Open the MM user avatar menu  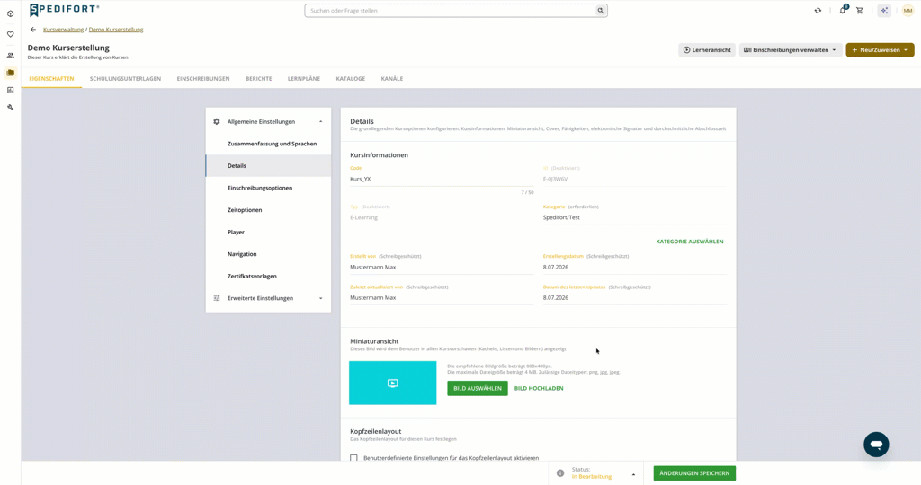click(908, 11)
